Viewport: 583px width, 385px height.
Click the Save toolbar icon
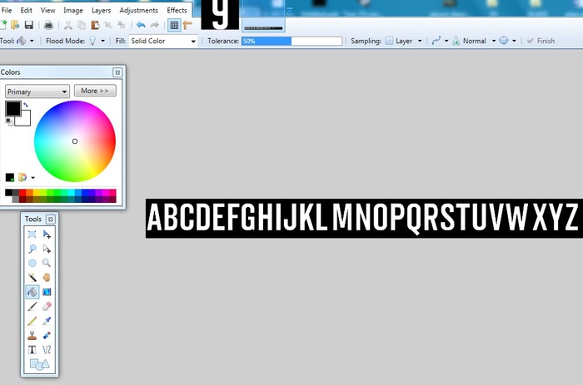[x=29, y=25]
